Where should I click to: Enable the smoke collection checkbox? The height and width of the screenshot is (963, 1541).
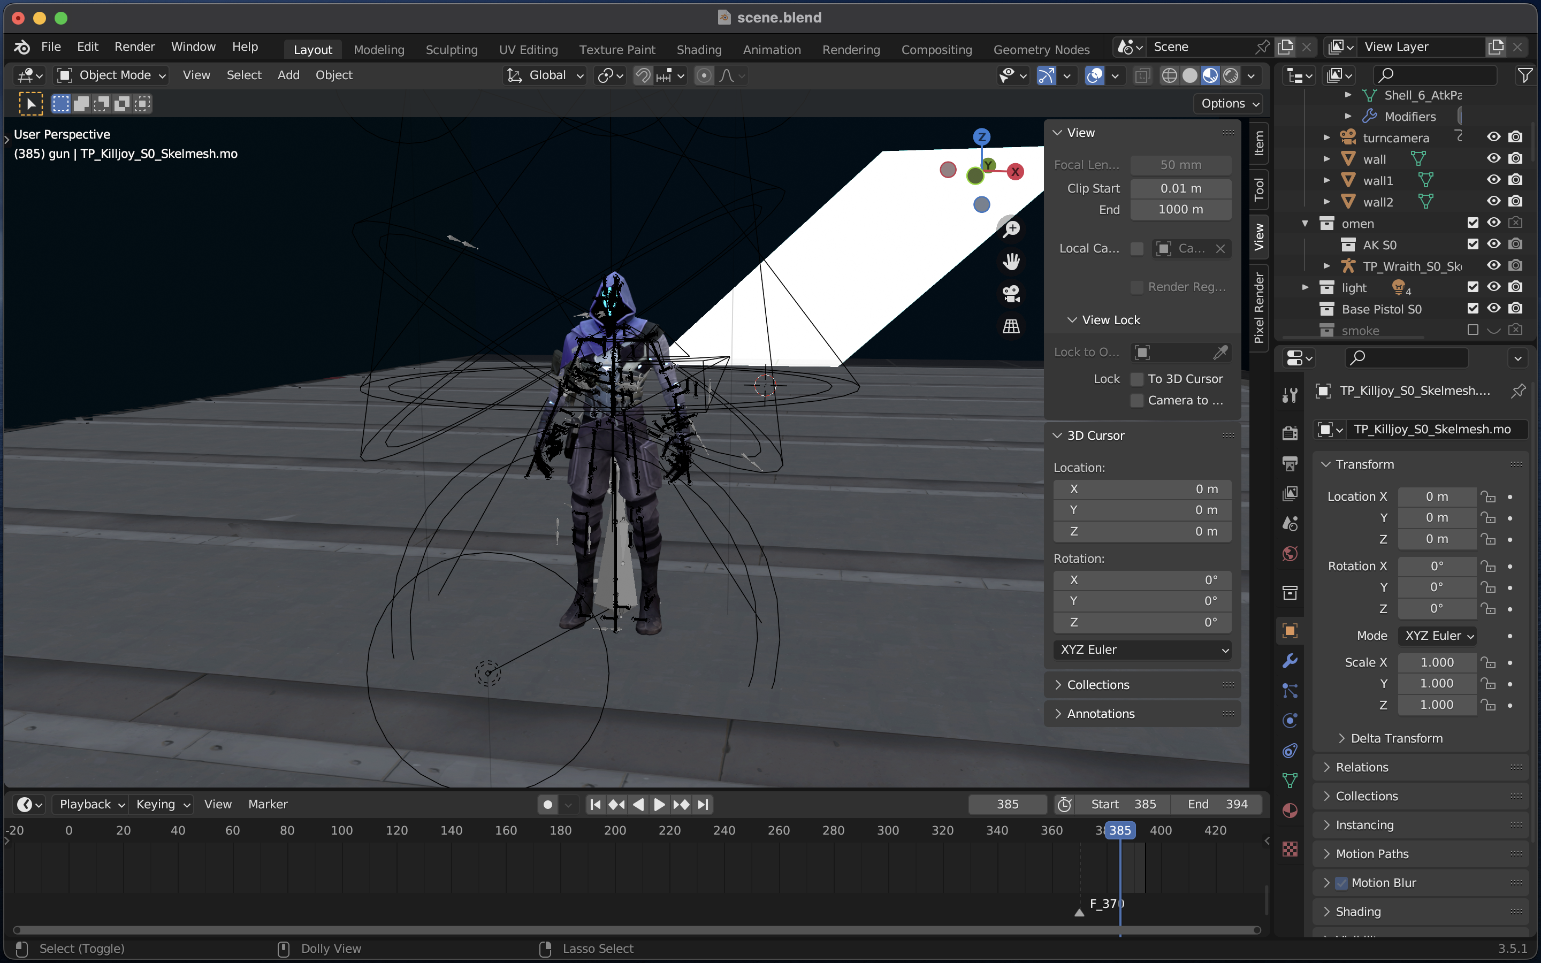coord(1473,330)
